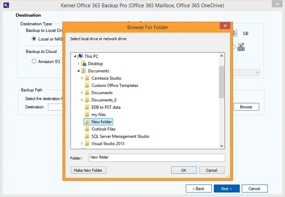Click the This PC computer icon

(80, 56)
